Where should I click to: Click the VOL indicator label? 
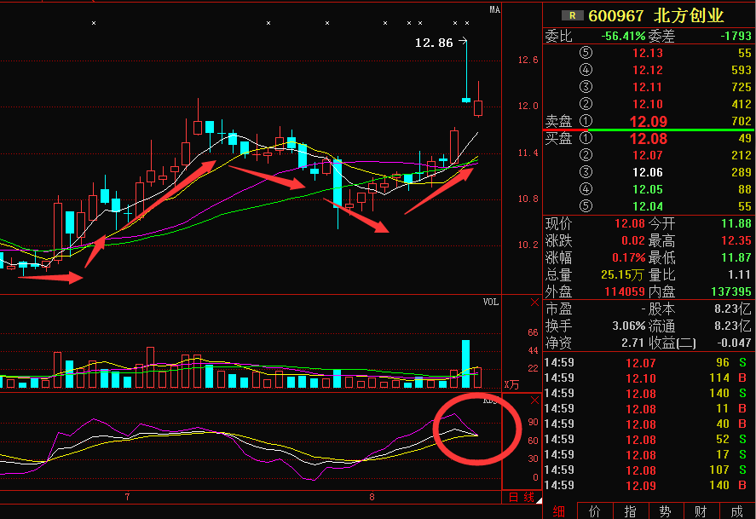491,302
